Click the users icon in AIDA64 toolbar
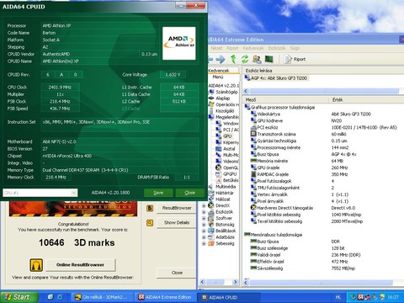Screen dimensions: 404x303 pyautogui.click(x=257, y=59)
